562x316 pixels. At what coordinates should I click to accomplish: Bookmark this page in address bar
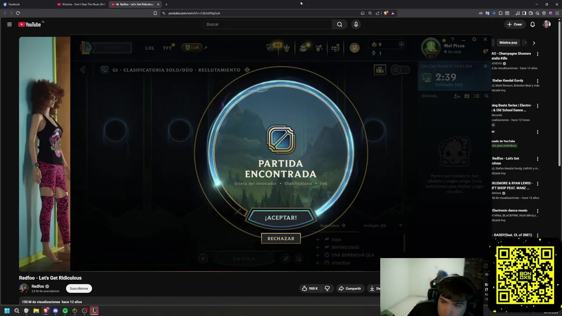click(155, 13)
